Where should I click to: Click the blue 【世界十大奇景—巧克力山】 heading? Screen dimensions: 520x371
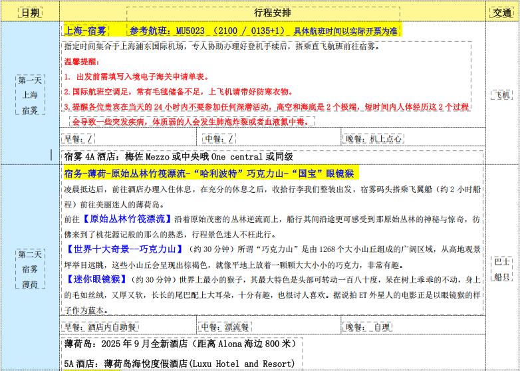pos(124,249)
